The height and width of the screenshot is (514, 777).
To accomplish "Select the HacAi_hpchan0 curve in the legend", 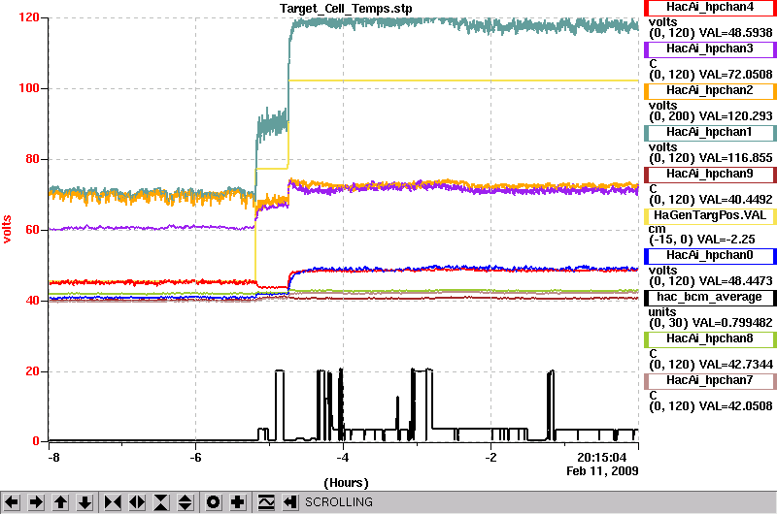I will coord(710,256).
